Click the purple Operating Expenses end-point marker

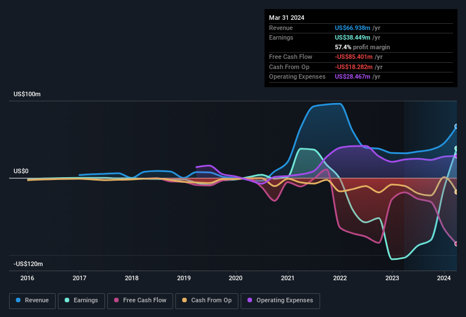click(456, 156)
